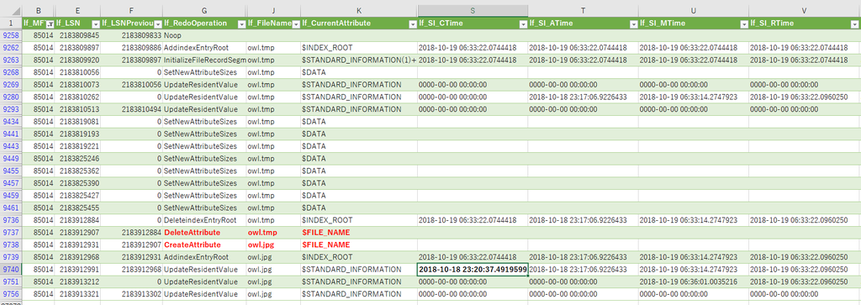Select column E header
Screen dimensions: 861x305
(78, 10)
